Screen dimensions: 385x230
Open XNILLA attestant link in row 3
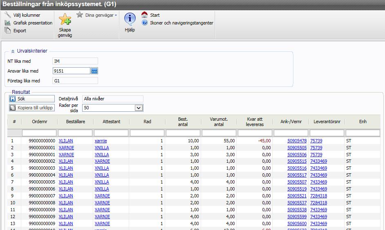[102, 155]
